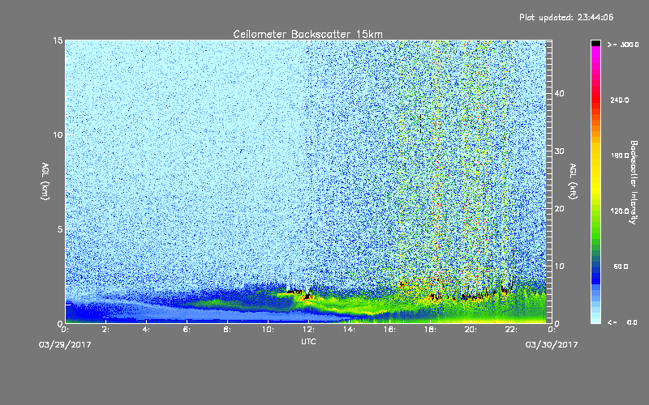This screenshot has width=649, height=405.
Task: Click the '>= 300.0' colorbar value
Action: 623,45
